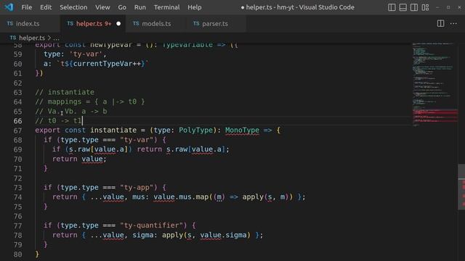Click the TS icon on models.ts tab
Viewport: 465px width, 261px height.
click(136, 23)
